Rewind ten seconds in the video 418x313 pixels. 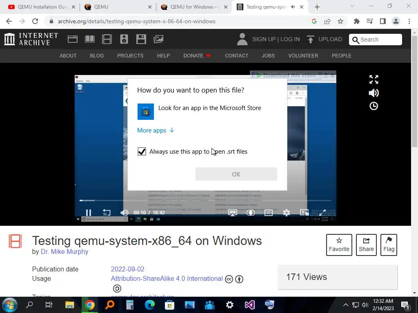[x=107, y=212]
